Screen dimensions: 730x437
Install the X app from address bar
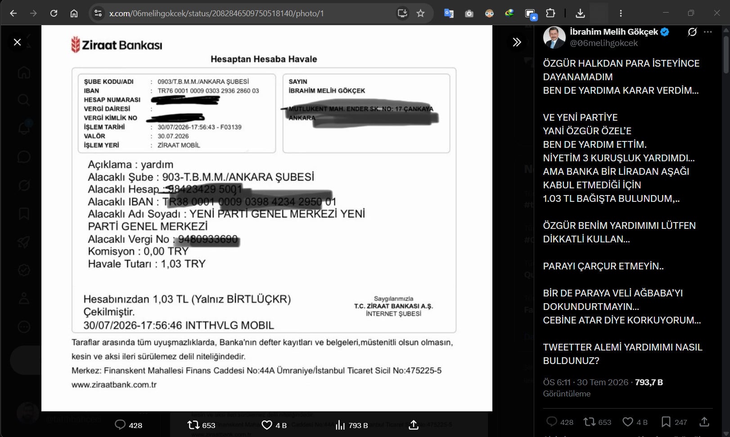(402, 14)
